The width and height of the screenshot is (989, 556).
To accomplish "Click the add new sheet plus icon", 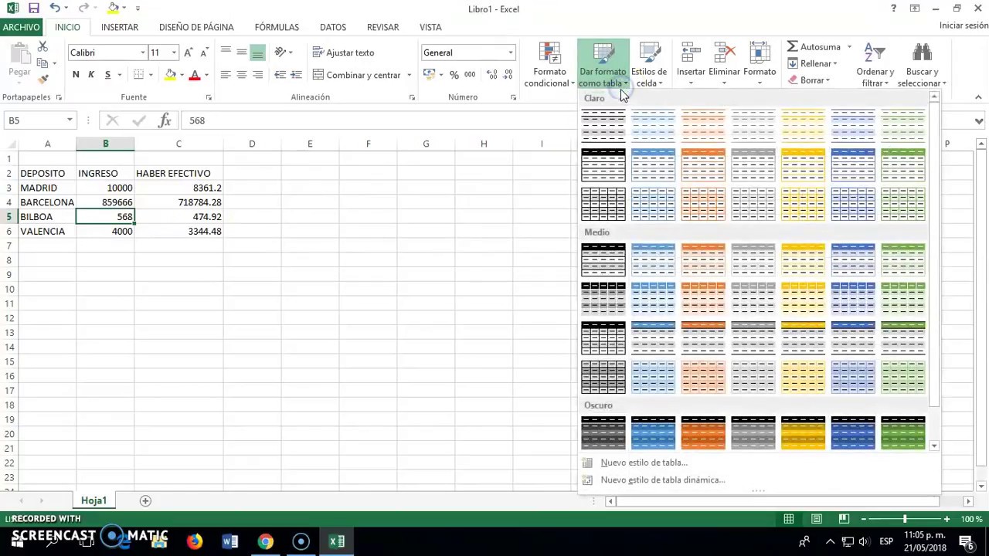I will 145,500.
